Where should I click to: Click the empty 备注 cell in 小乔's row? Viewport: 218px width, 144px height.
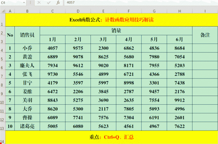pyautogui.click(x=205, y=48)
